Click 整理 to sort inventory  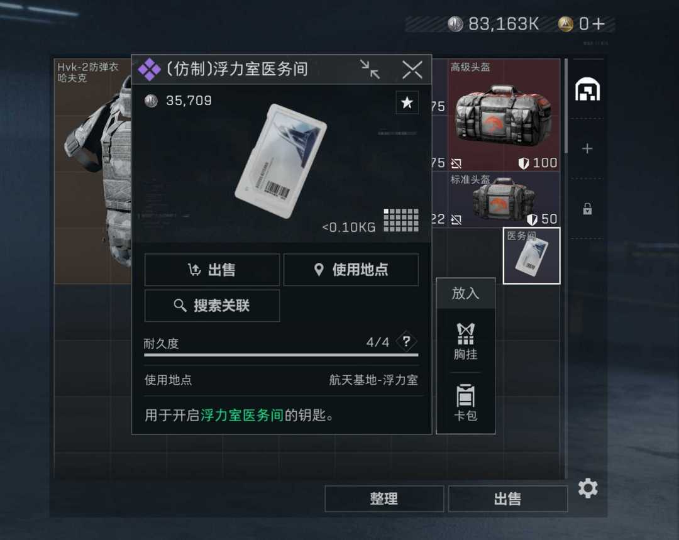click(x=385, y=499)
